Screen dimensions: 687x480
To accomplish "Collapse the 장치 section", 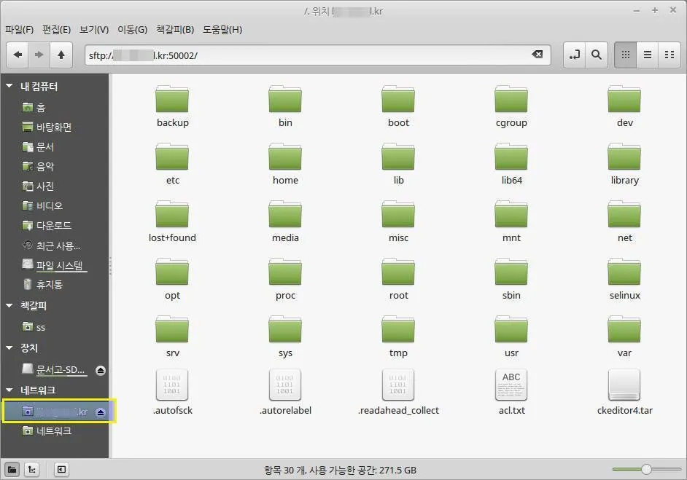I will click(x=9, y=347).
